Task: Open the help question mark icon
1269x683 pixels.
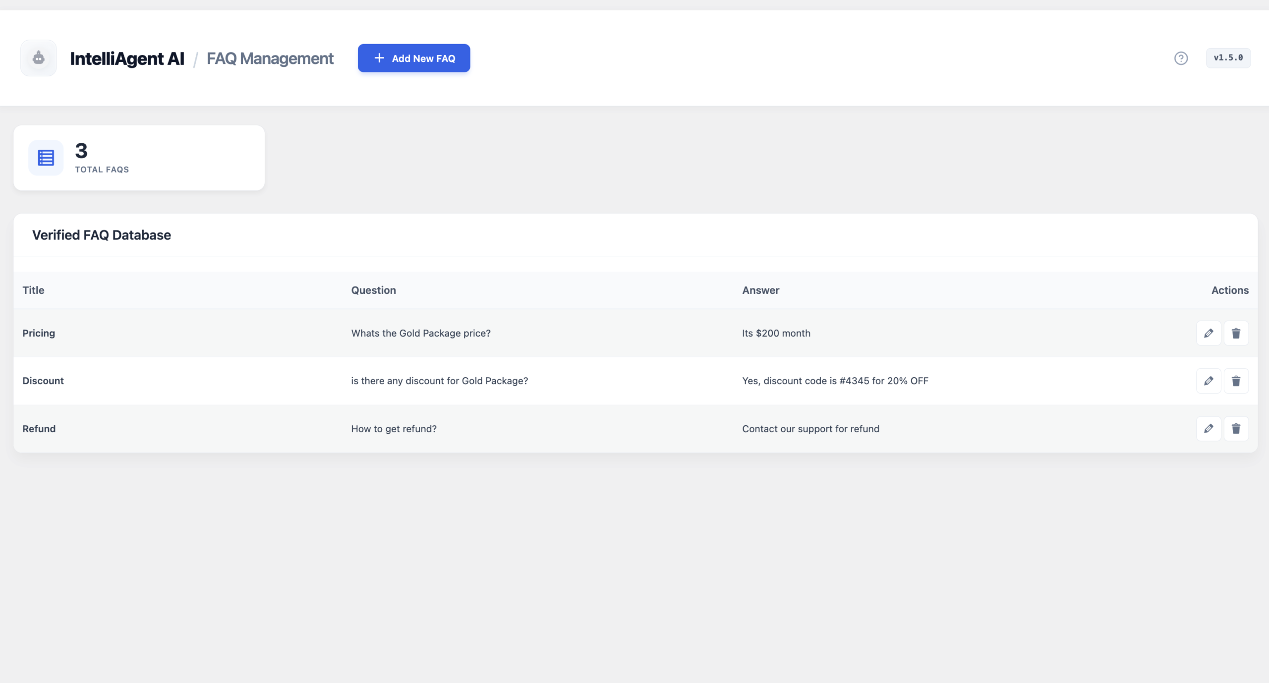Action: pyautogui.click(x=1181, y=58)
